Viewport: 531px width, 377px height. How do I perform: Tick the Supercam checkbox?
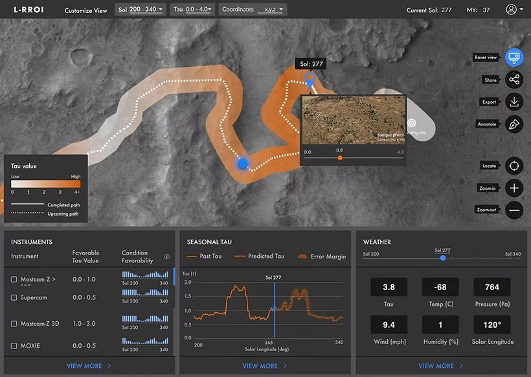point(14,297)
